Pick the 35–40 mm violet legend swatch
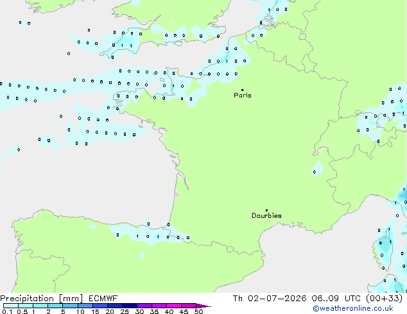407x314 pixels. pyautogui.click(x=159, y=306)
